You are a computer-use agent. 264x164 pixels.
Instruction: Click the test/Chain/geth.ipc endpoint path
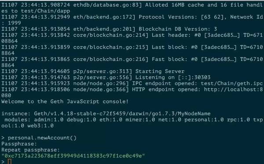pyautogui.click(x=232, y=83)
